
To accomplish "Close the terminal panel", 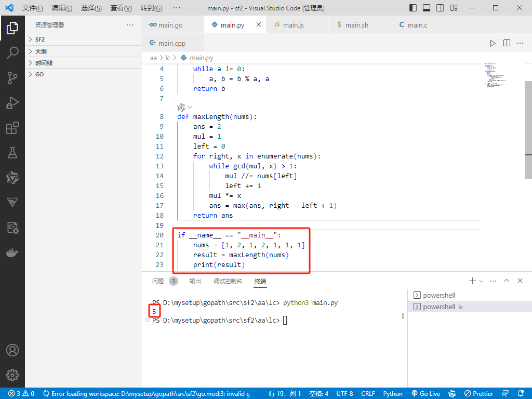I will tap(520, 281).
